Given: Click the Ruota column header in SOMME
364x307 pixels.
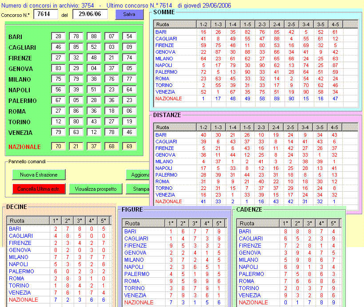Looking at the screenshot, I should (175, 24).
